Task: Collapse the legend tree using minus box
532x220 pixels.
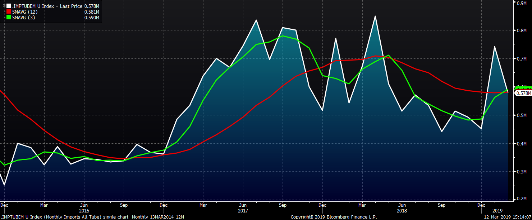Action: pyautogui.click(x=3, y=6)
